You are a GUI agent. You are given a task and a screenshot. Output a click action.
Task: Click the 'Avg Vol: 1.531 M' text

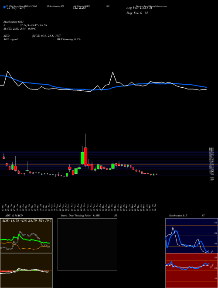coord(140,8)
